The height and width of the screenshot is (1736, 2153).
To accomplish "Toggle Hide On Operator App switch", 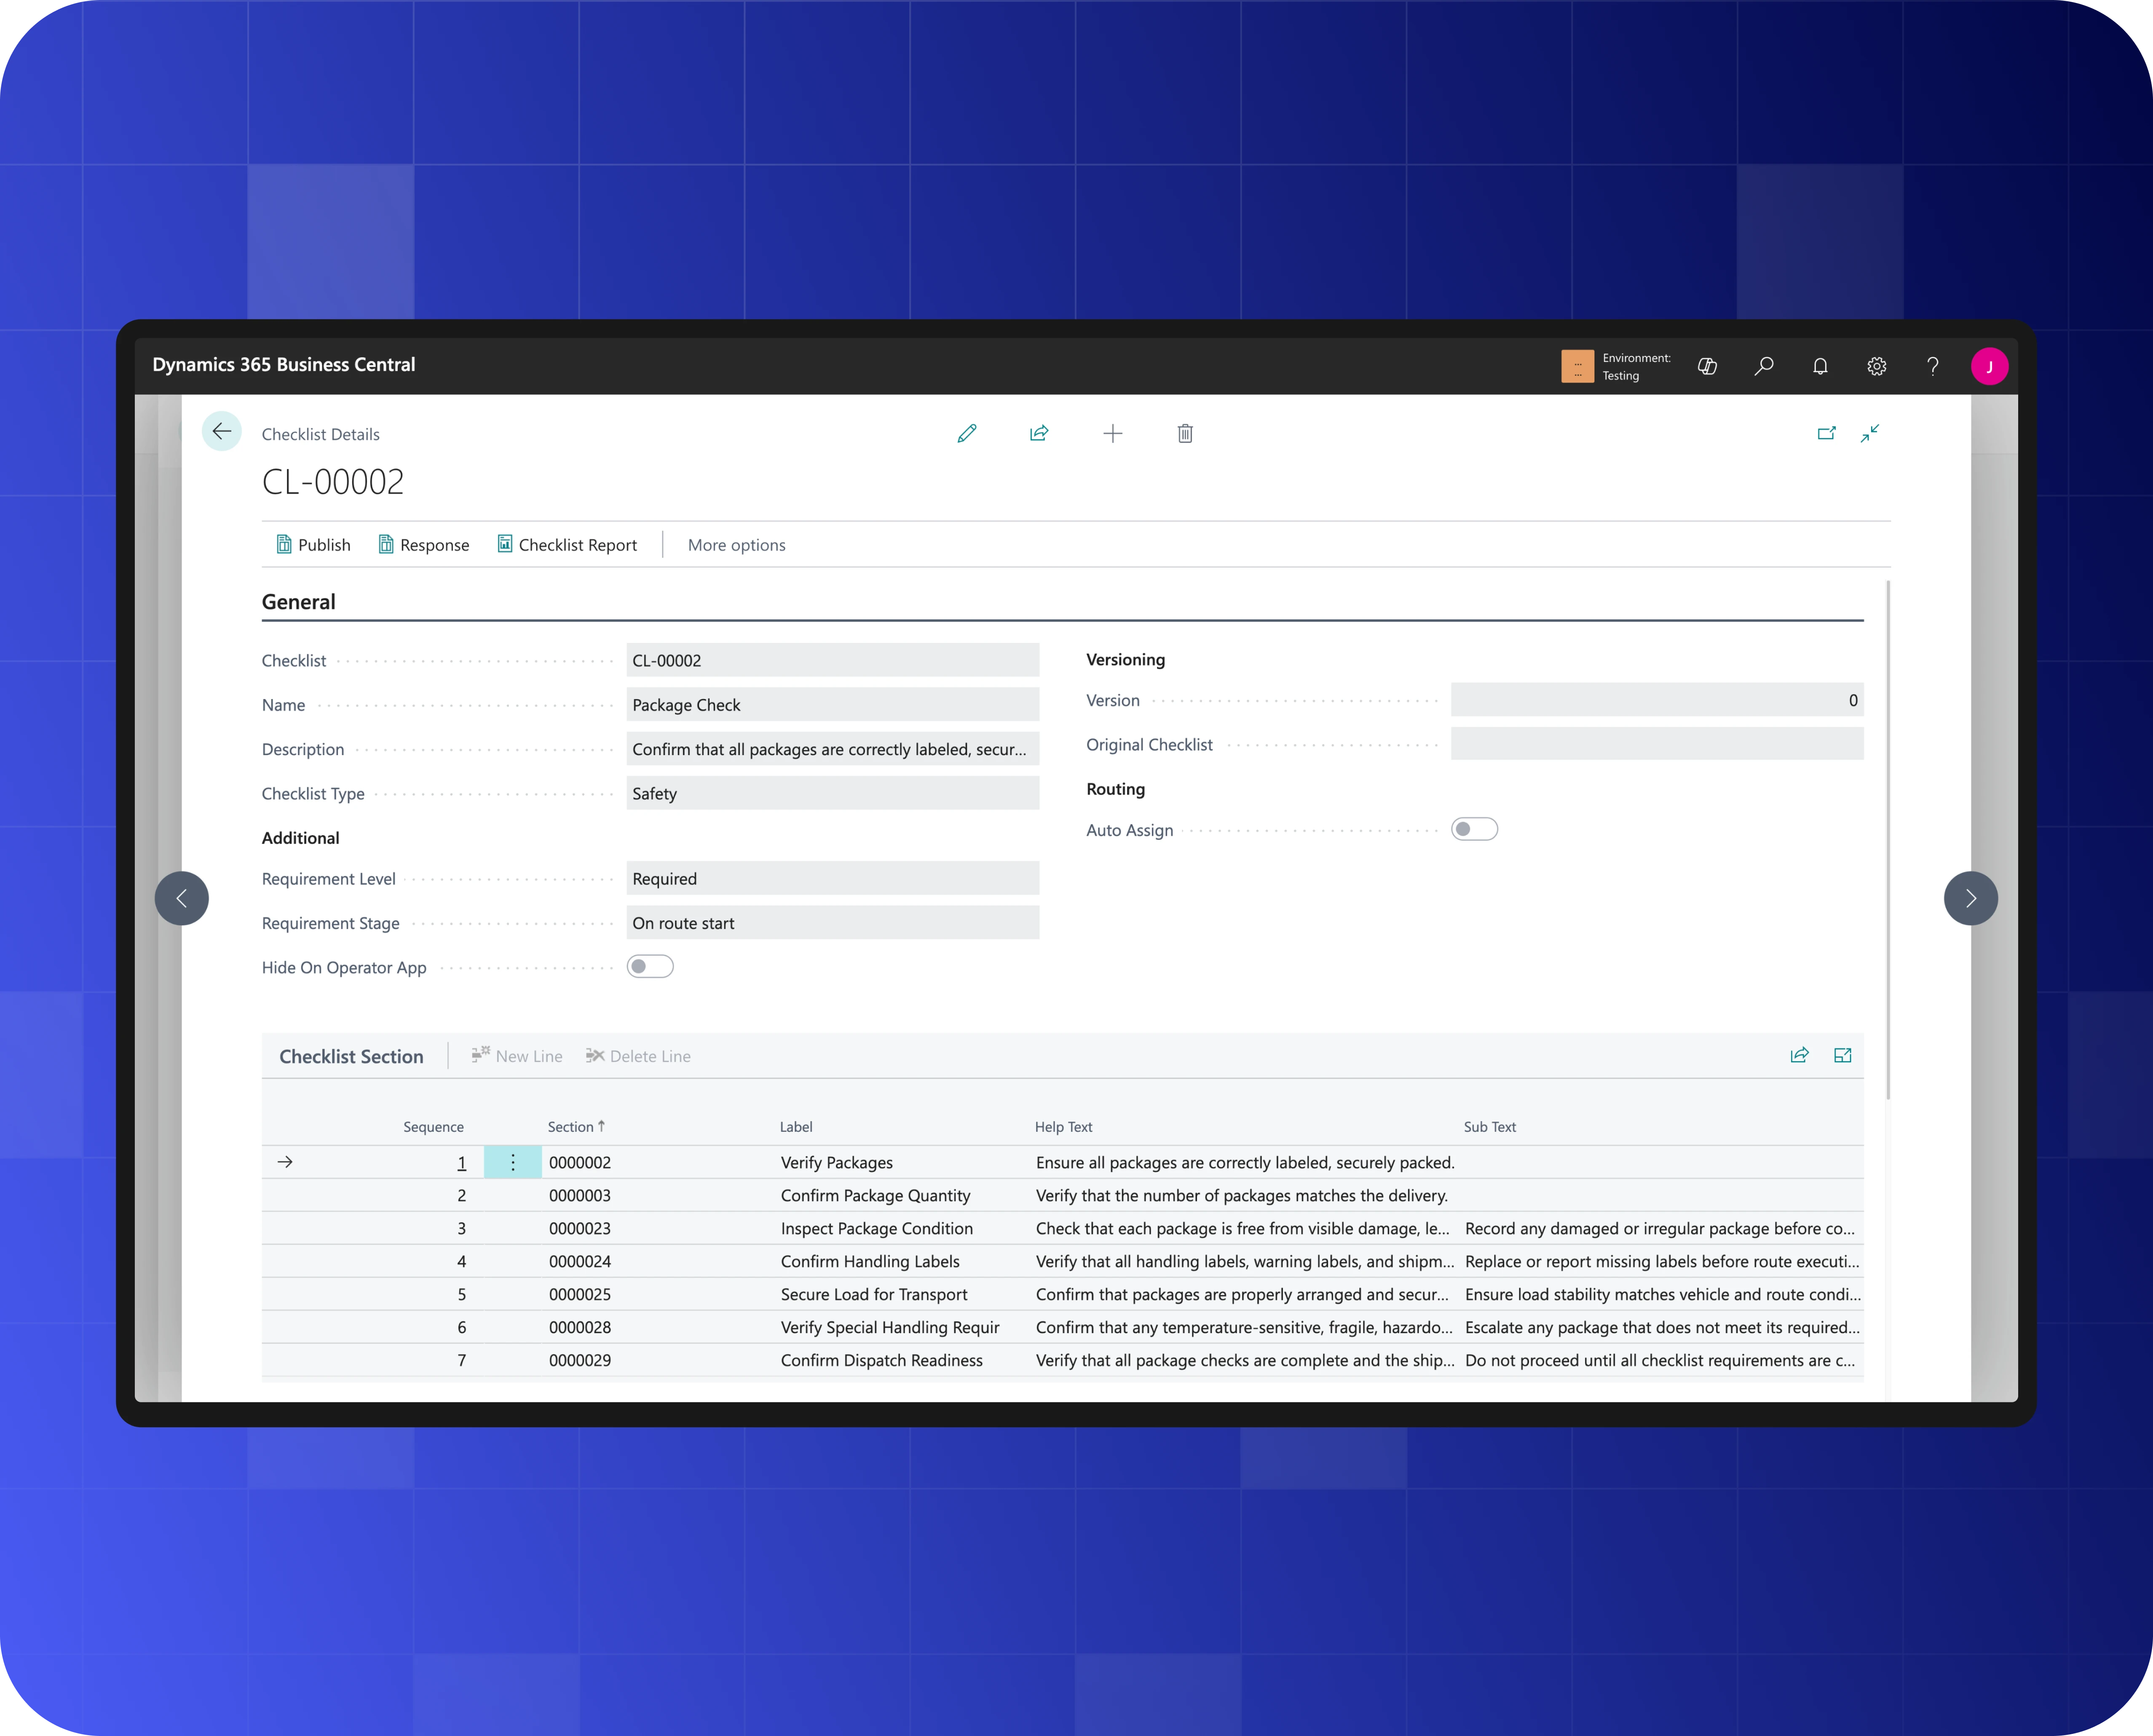I will 650,966.
